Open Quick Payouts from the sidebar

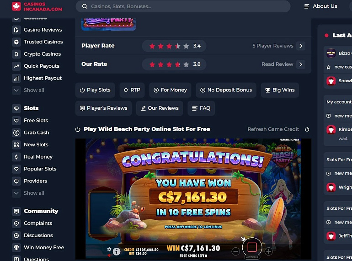coord(42,66)
